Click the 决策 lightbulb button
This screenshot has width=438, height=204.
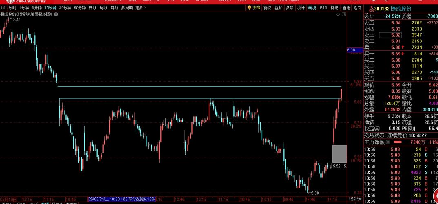(253, 8)
